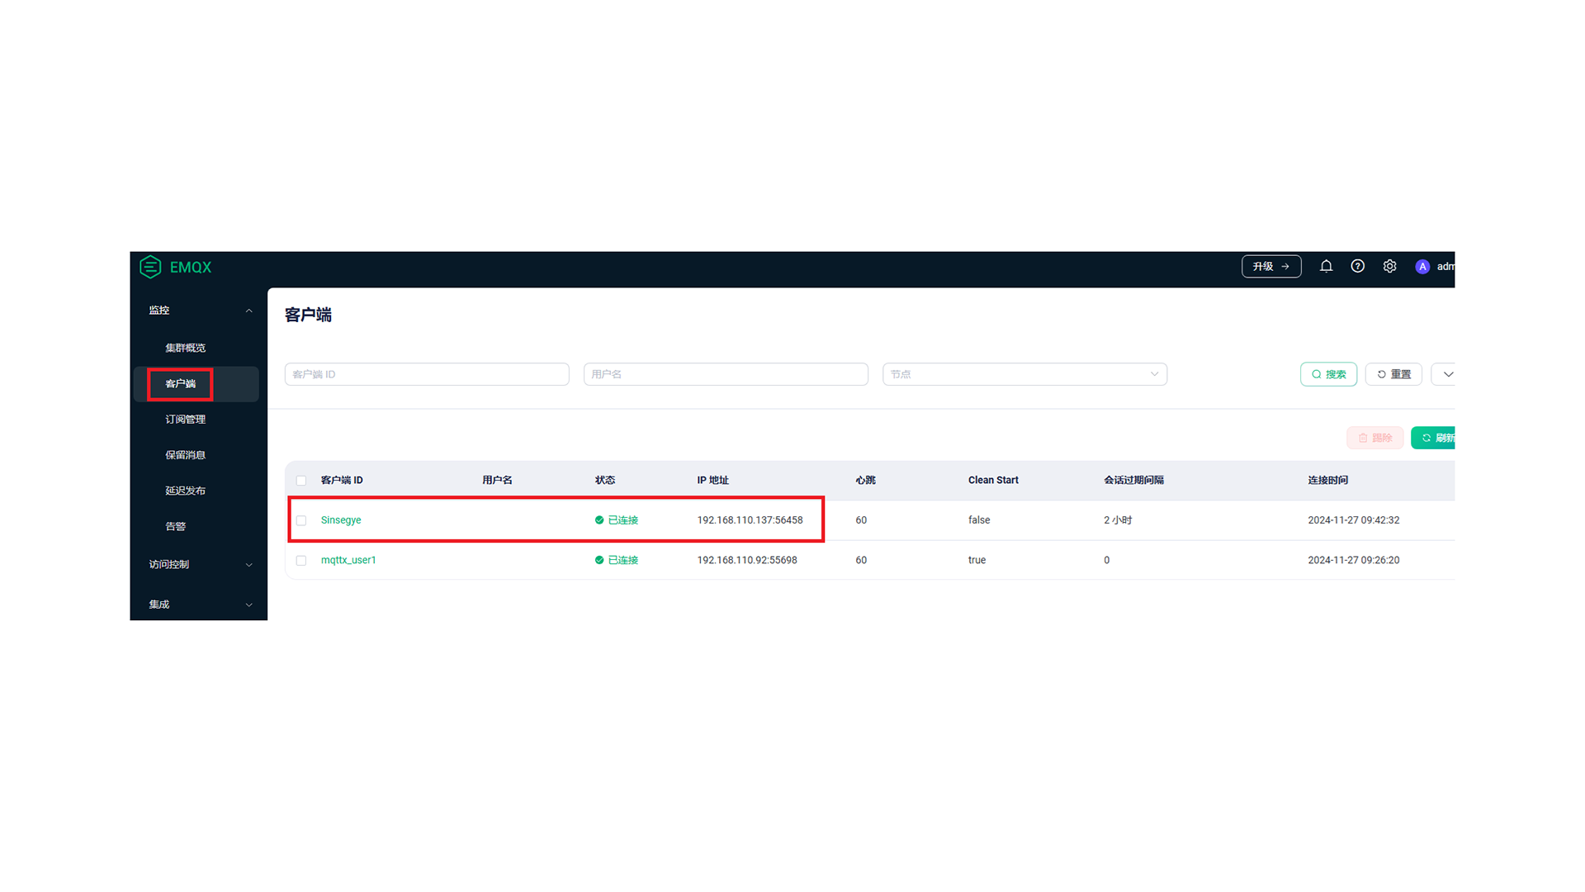Viewport: 1585px width, 892px height.
Task: Open the settings gear icon
Action: click(1390, 266)
